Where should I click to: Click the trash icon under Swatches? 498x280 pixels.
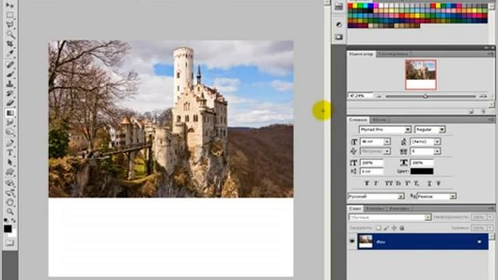click(x=483, y=111)
